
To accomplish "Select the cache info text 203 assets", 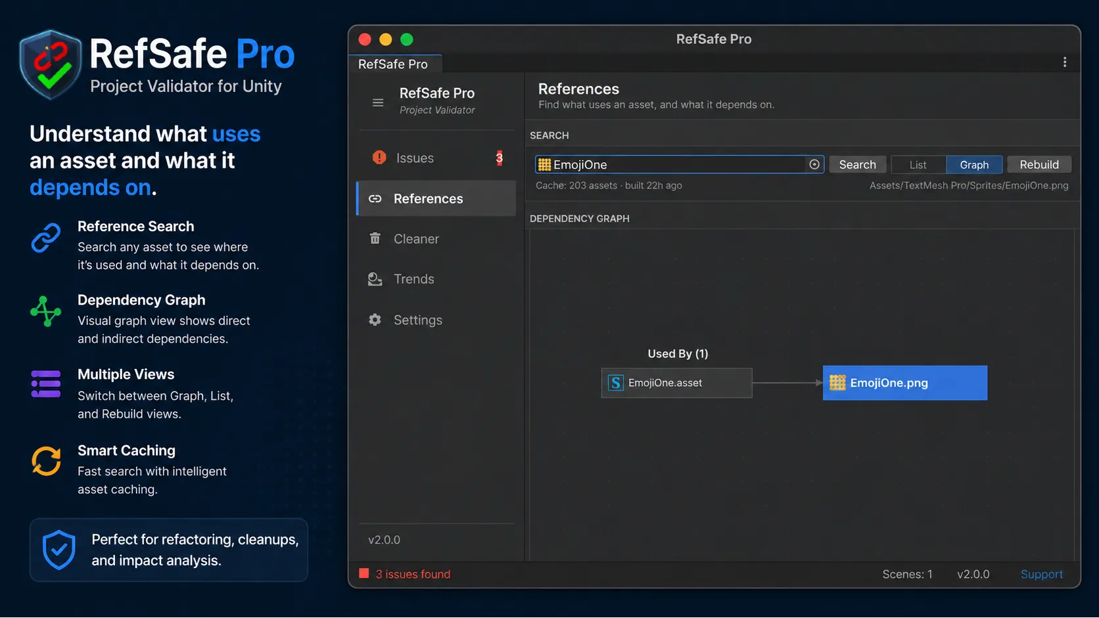I will pyautogui.click(x=609, y=185).
